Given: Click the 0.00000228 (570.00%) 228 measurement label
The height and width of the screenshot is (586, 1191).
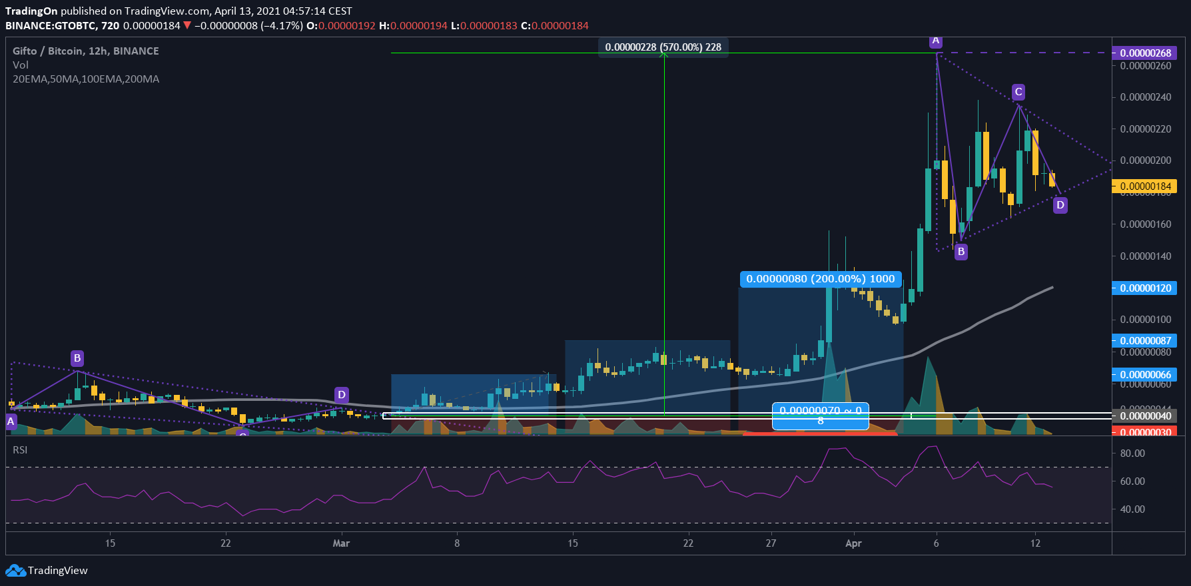Looking at the screenshot, I should pos(663,47).
